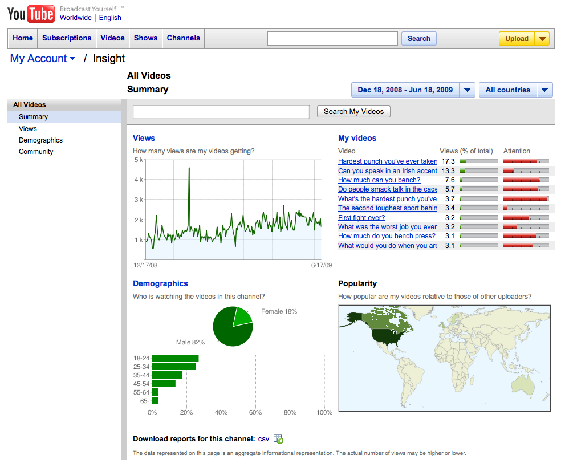Click the Worldwide link

click(75, 18)
